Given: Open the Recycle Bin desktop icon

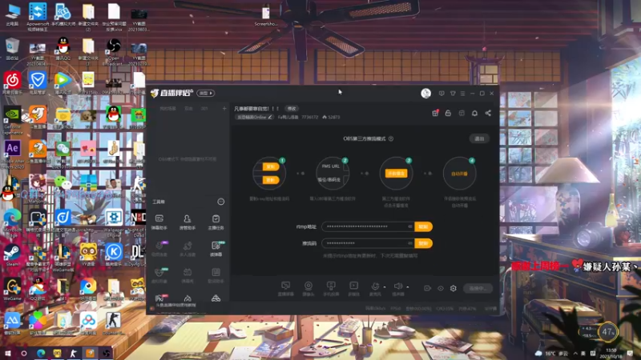Looking at the screenshot, I should pyautogui.click(x=12, y=50).
